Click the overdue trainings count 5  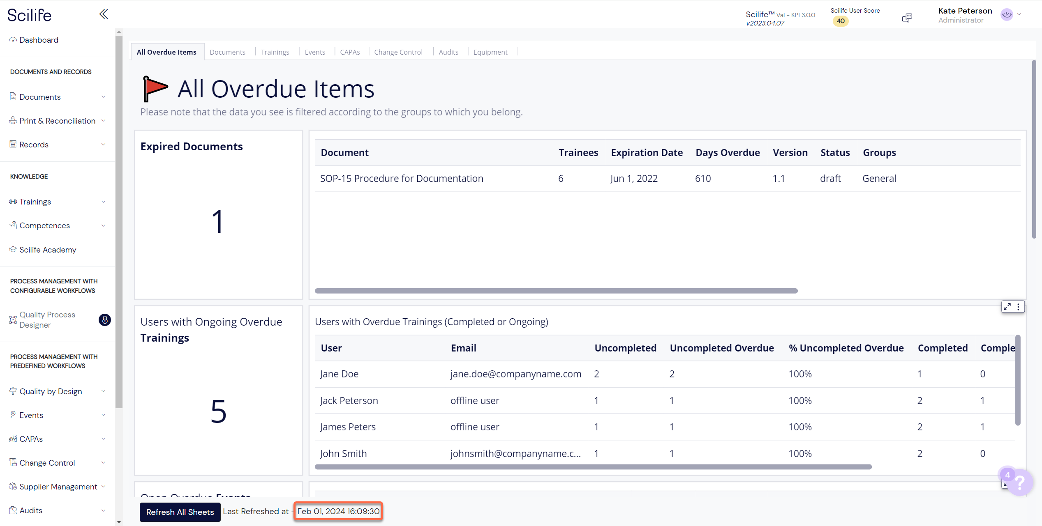pos(218,411)
